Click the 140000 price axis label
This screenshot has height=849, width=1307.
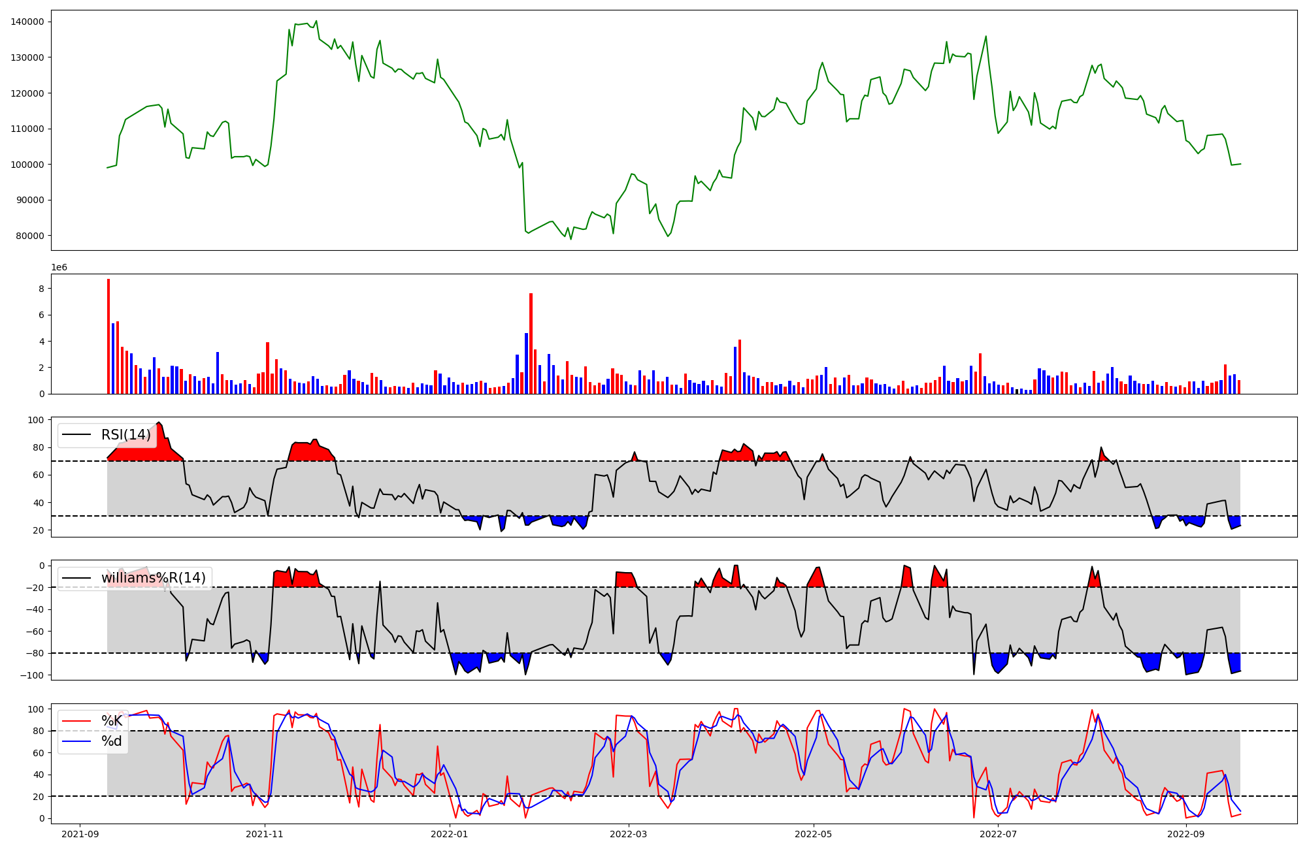[x=27, y=22]
